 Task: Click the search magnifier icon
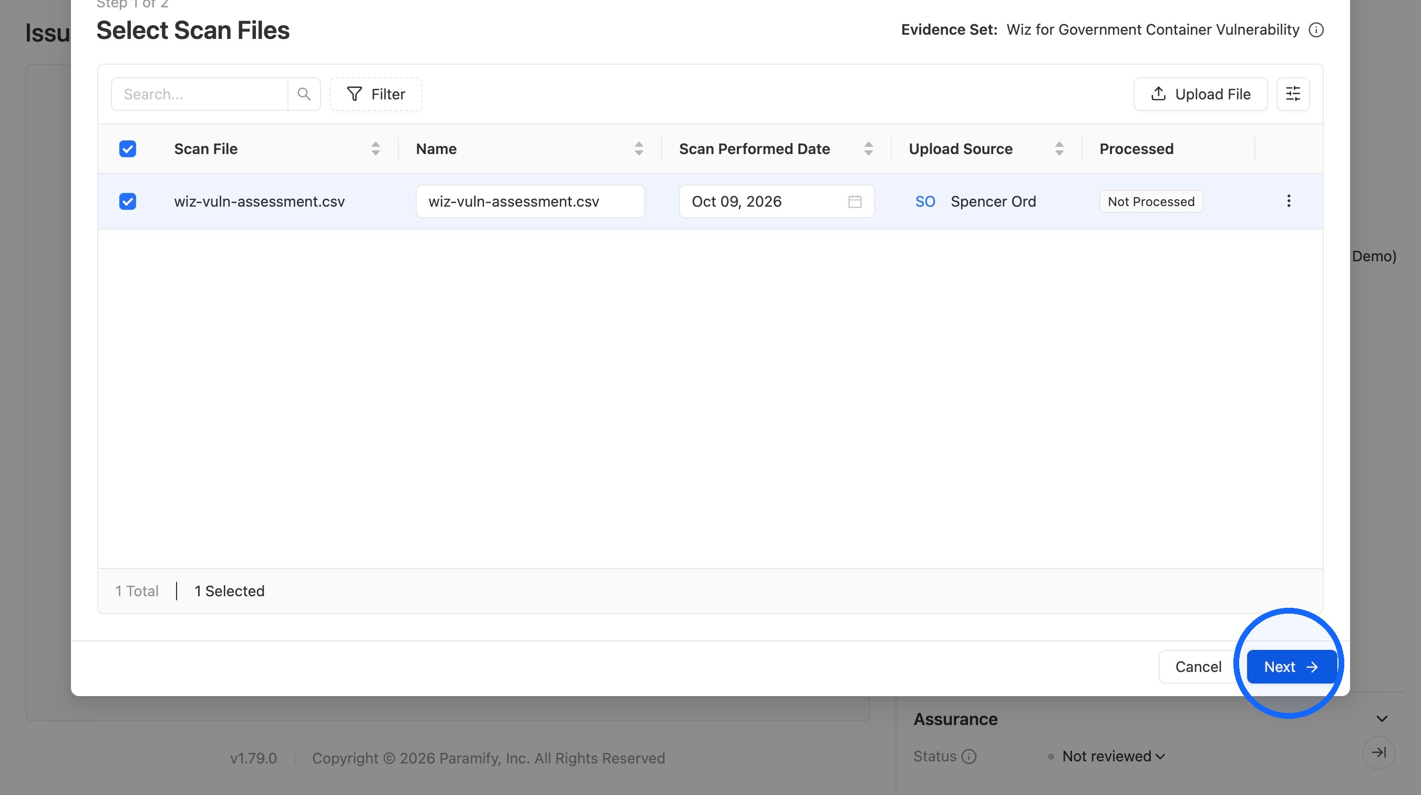click(x=304, y=94)
